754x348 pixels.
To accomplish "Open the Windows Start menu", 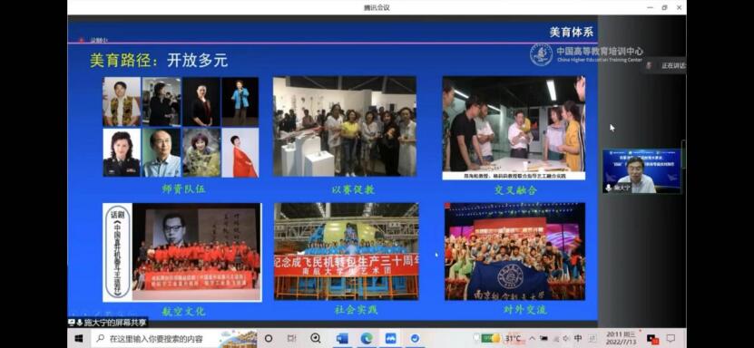I will point(79,338).
